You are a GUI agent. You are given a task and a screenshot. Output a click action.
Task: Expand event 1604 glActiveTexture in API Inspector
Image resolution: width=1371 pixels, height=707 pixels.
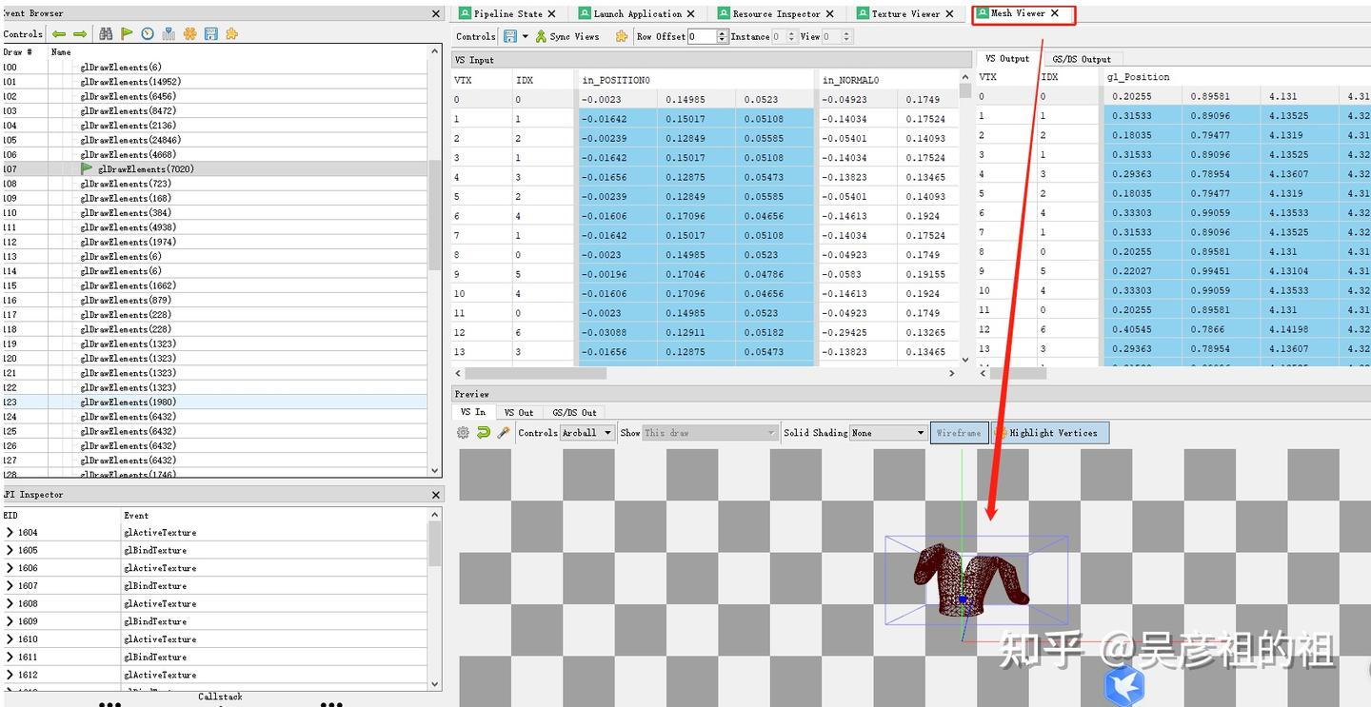[10, 532]
